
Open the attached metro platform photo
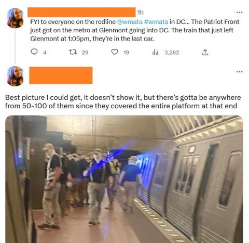124,179
